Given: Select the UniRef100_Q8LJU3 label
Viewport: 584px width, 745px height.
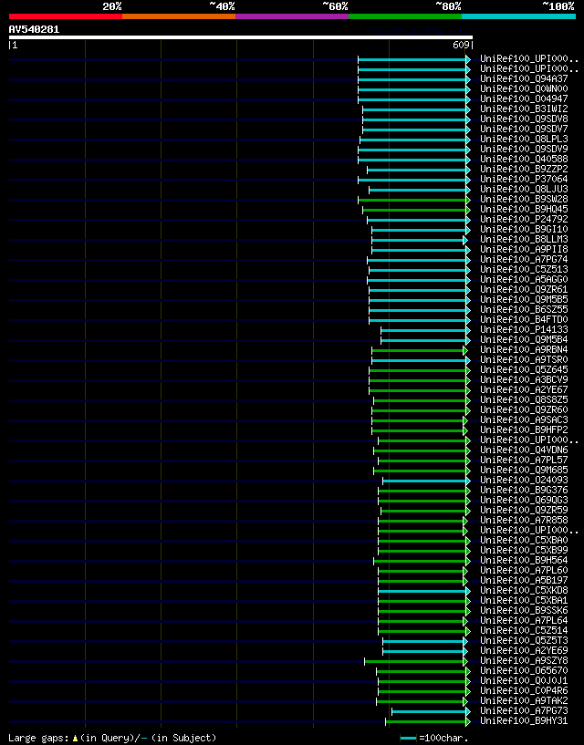Looking at the screenshot, I should (524, 189).
